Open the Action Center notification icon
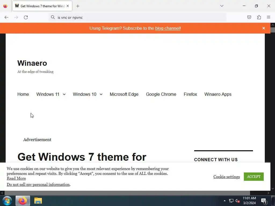Viewport: 275px width, 206px height. pyautogui.click(x=264, y=201)
